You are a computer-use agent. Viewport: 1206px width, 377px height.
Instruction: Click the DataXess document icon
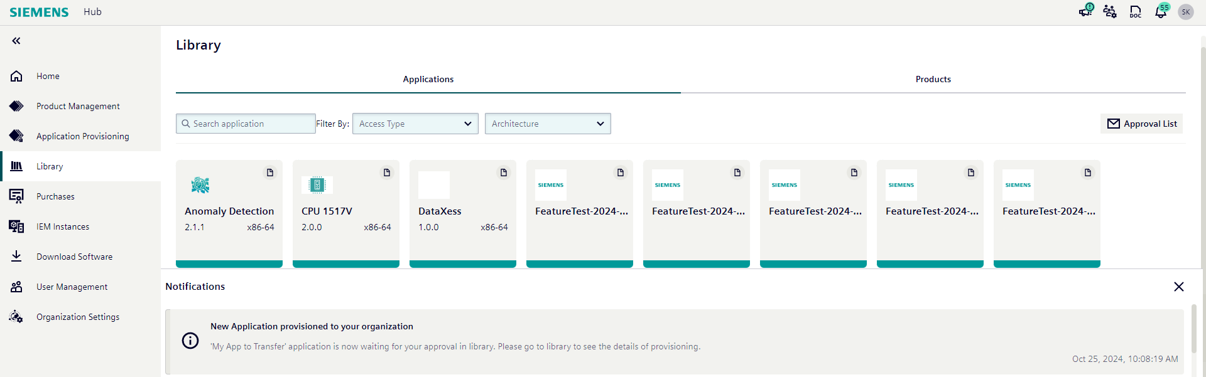(x=504, y=173)
